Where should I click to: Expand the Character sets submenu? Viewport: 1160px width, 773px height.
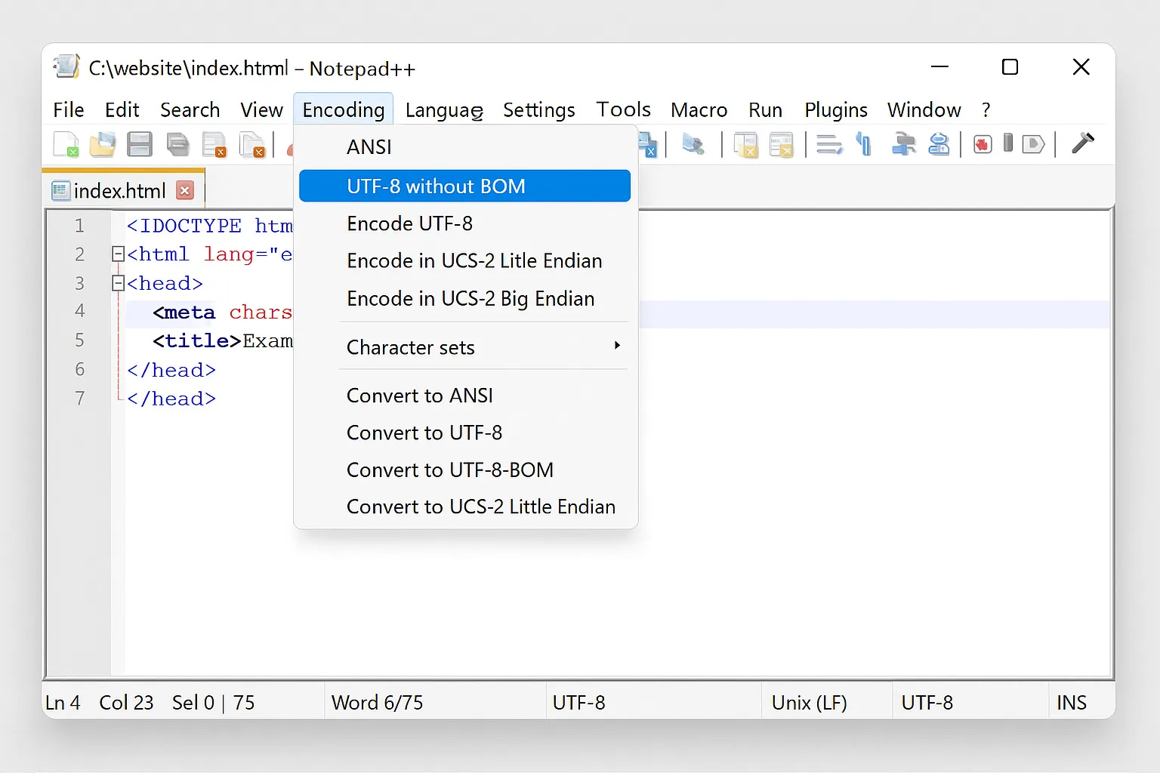pyautogui.click(x=483, y=347)
